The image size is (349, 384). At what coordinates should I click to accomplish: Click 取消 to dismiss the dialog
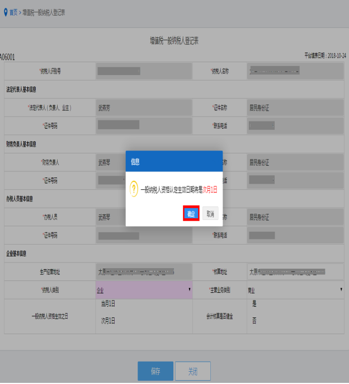coord(210,213)
